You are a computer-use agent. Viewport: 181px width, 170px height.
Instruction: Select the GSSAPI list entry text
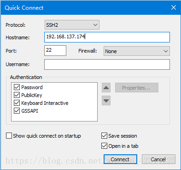point(29,111)
